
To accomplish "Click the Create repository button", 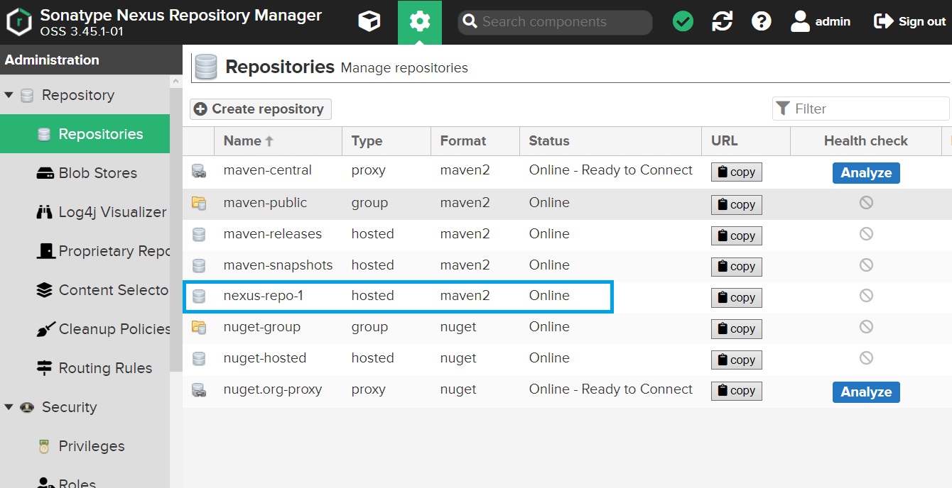I will coord(260,109).
